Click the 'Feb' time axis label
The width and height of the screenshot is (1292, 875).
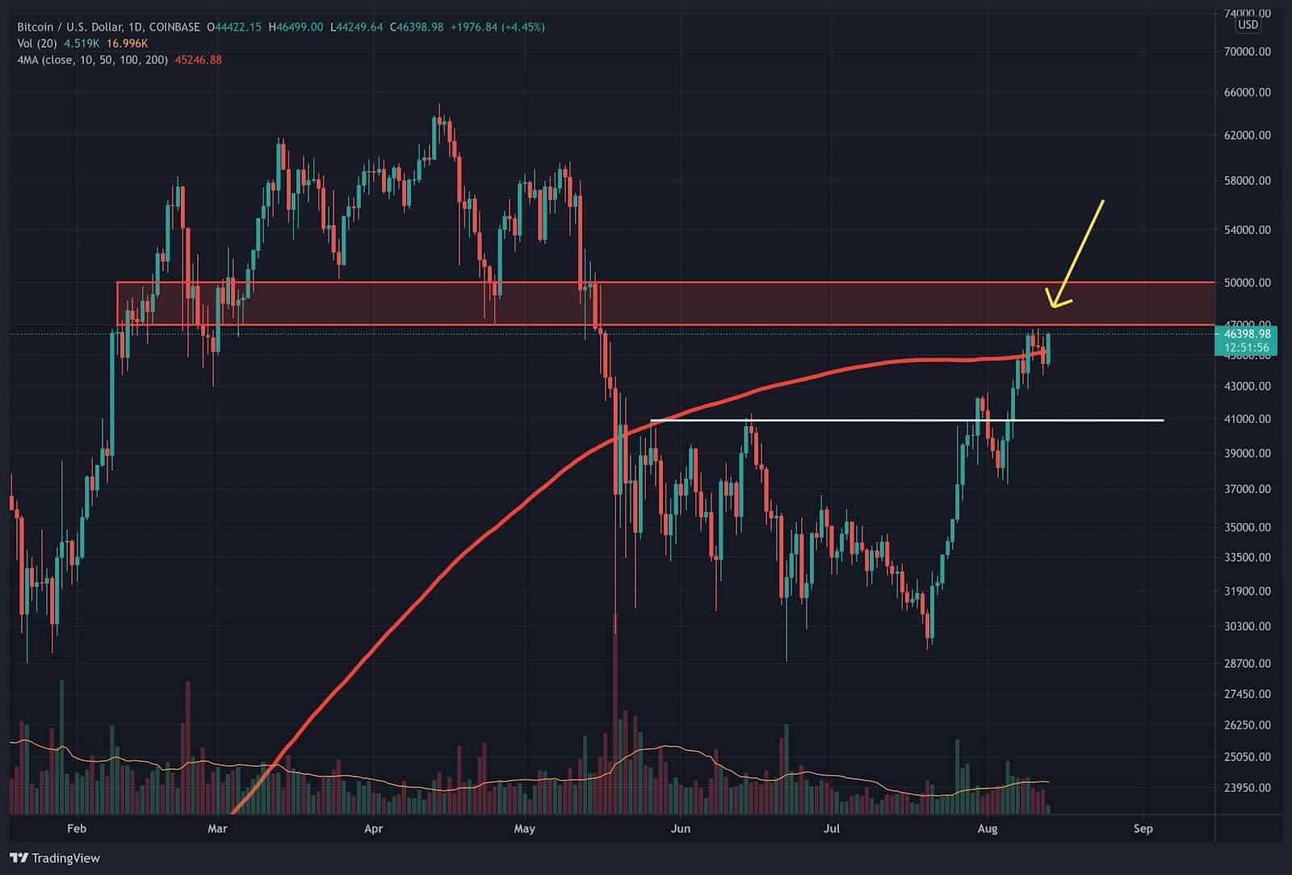(x=77, y=829)
